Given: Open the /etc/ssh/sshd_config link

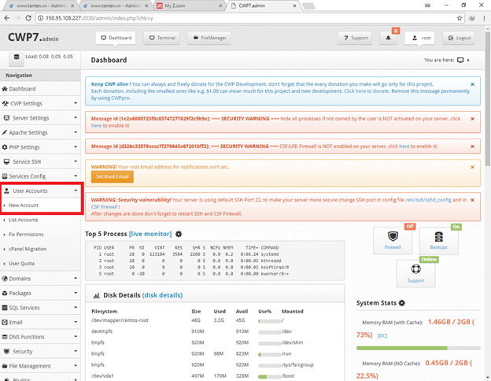Looking at the screenshot, I should pos(428,200).
